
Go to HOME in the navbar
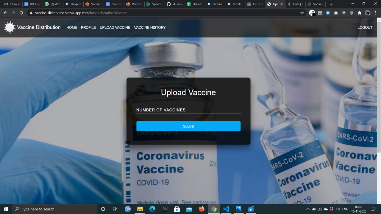72,27
